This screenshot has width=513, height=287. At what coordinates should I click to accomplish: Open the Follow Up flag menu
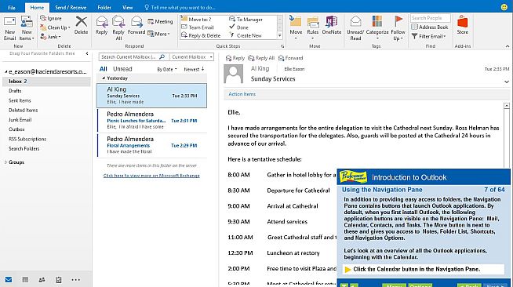(398, 28)
